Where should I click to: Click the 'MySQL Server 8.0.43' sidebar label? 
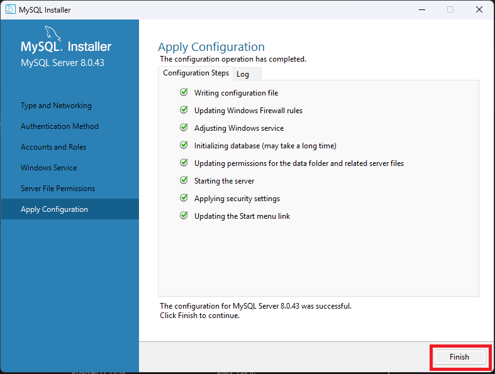point(62,63)
